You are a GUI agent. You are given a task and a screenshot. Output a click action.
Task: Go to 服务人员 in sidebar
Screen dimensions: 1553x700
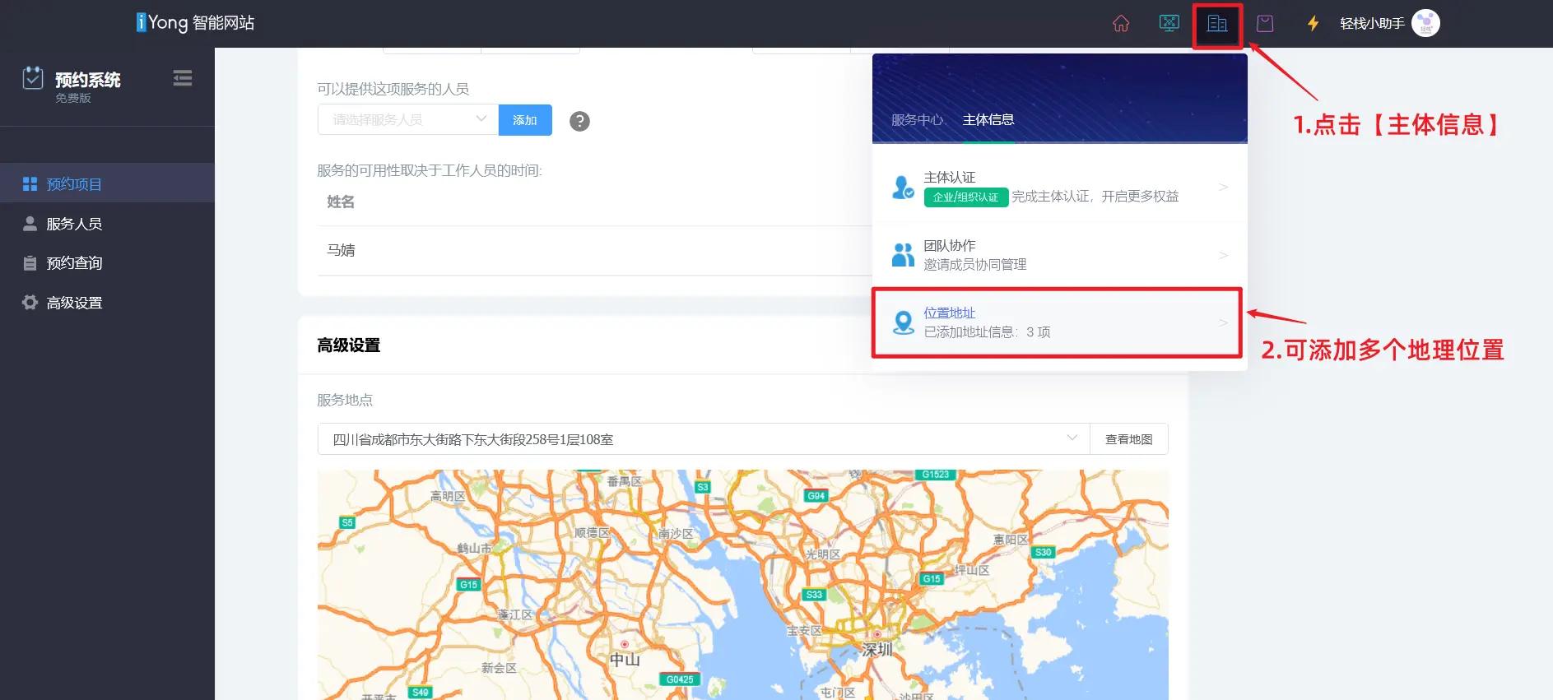pos(74,224)
